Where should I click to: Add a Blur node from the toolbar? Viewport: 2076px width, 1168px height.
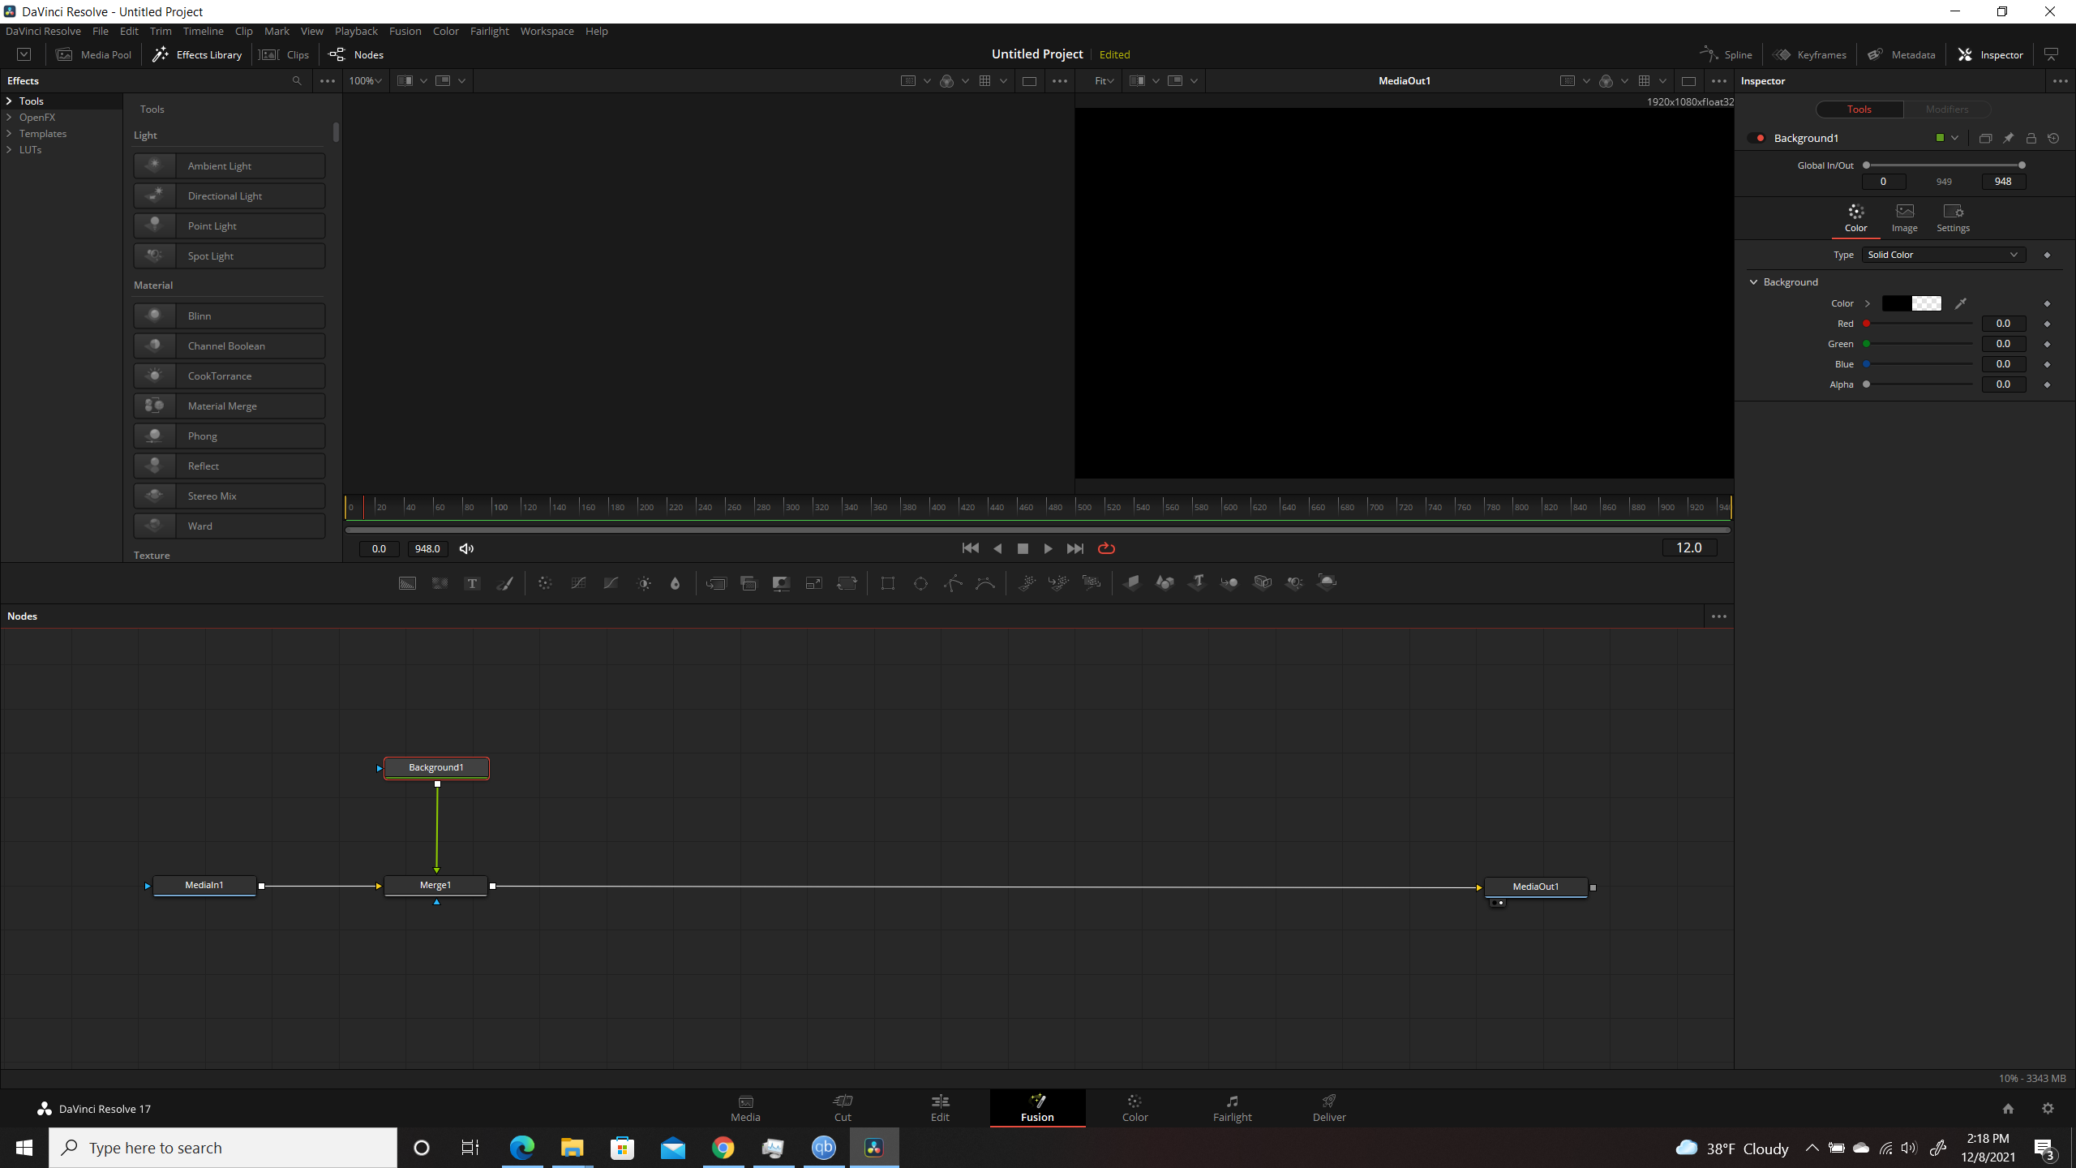(675, 583)
